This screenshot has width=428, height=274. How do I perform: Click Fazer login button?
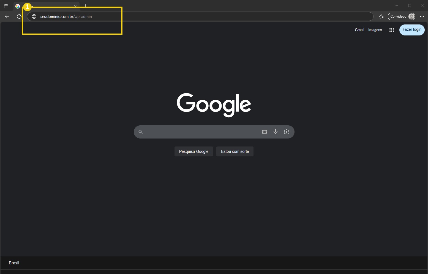tap(412, 30)
